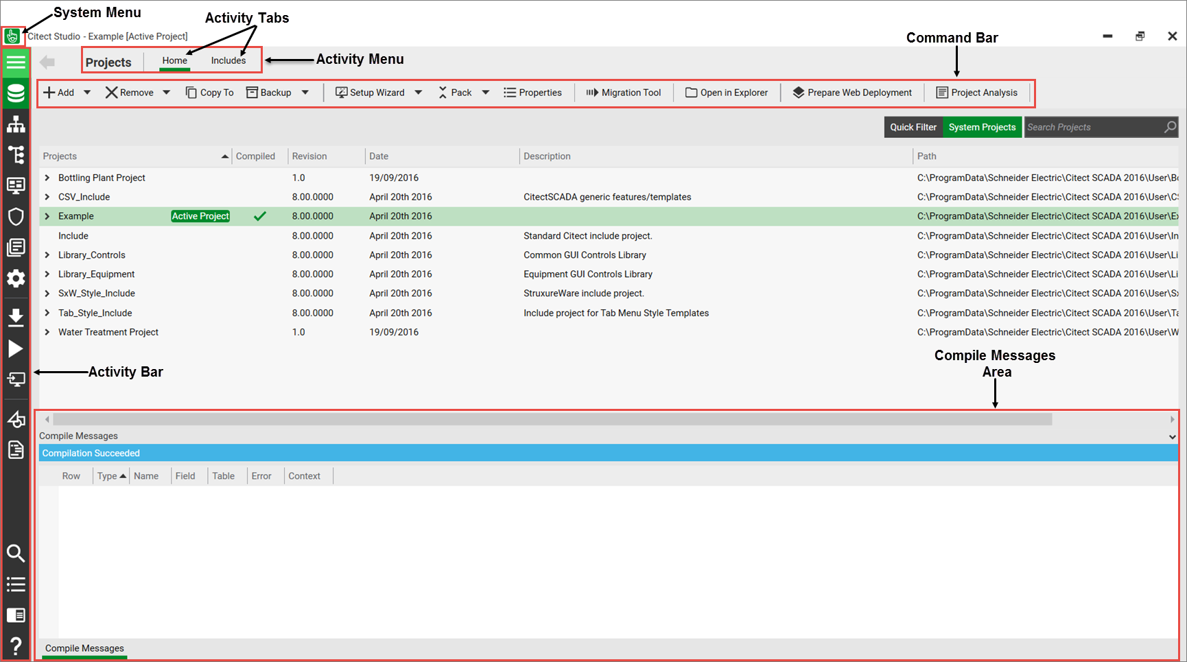
Task: Select the Compile Messages bottom tab
Action: [x=84, y=648]
